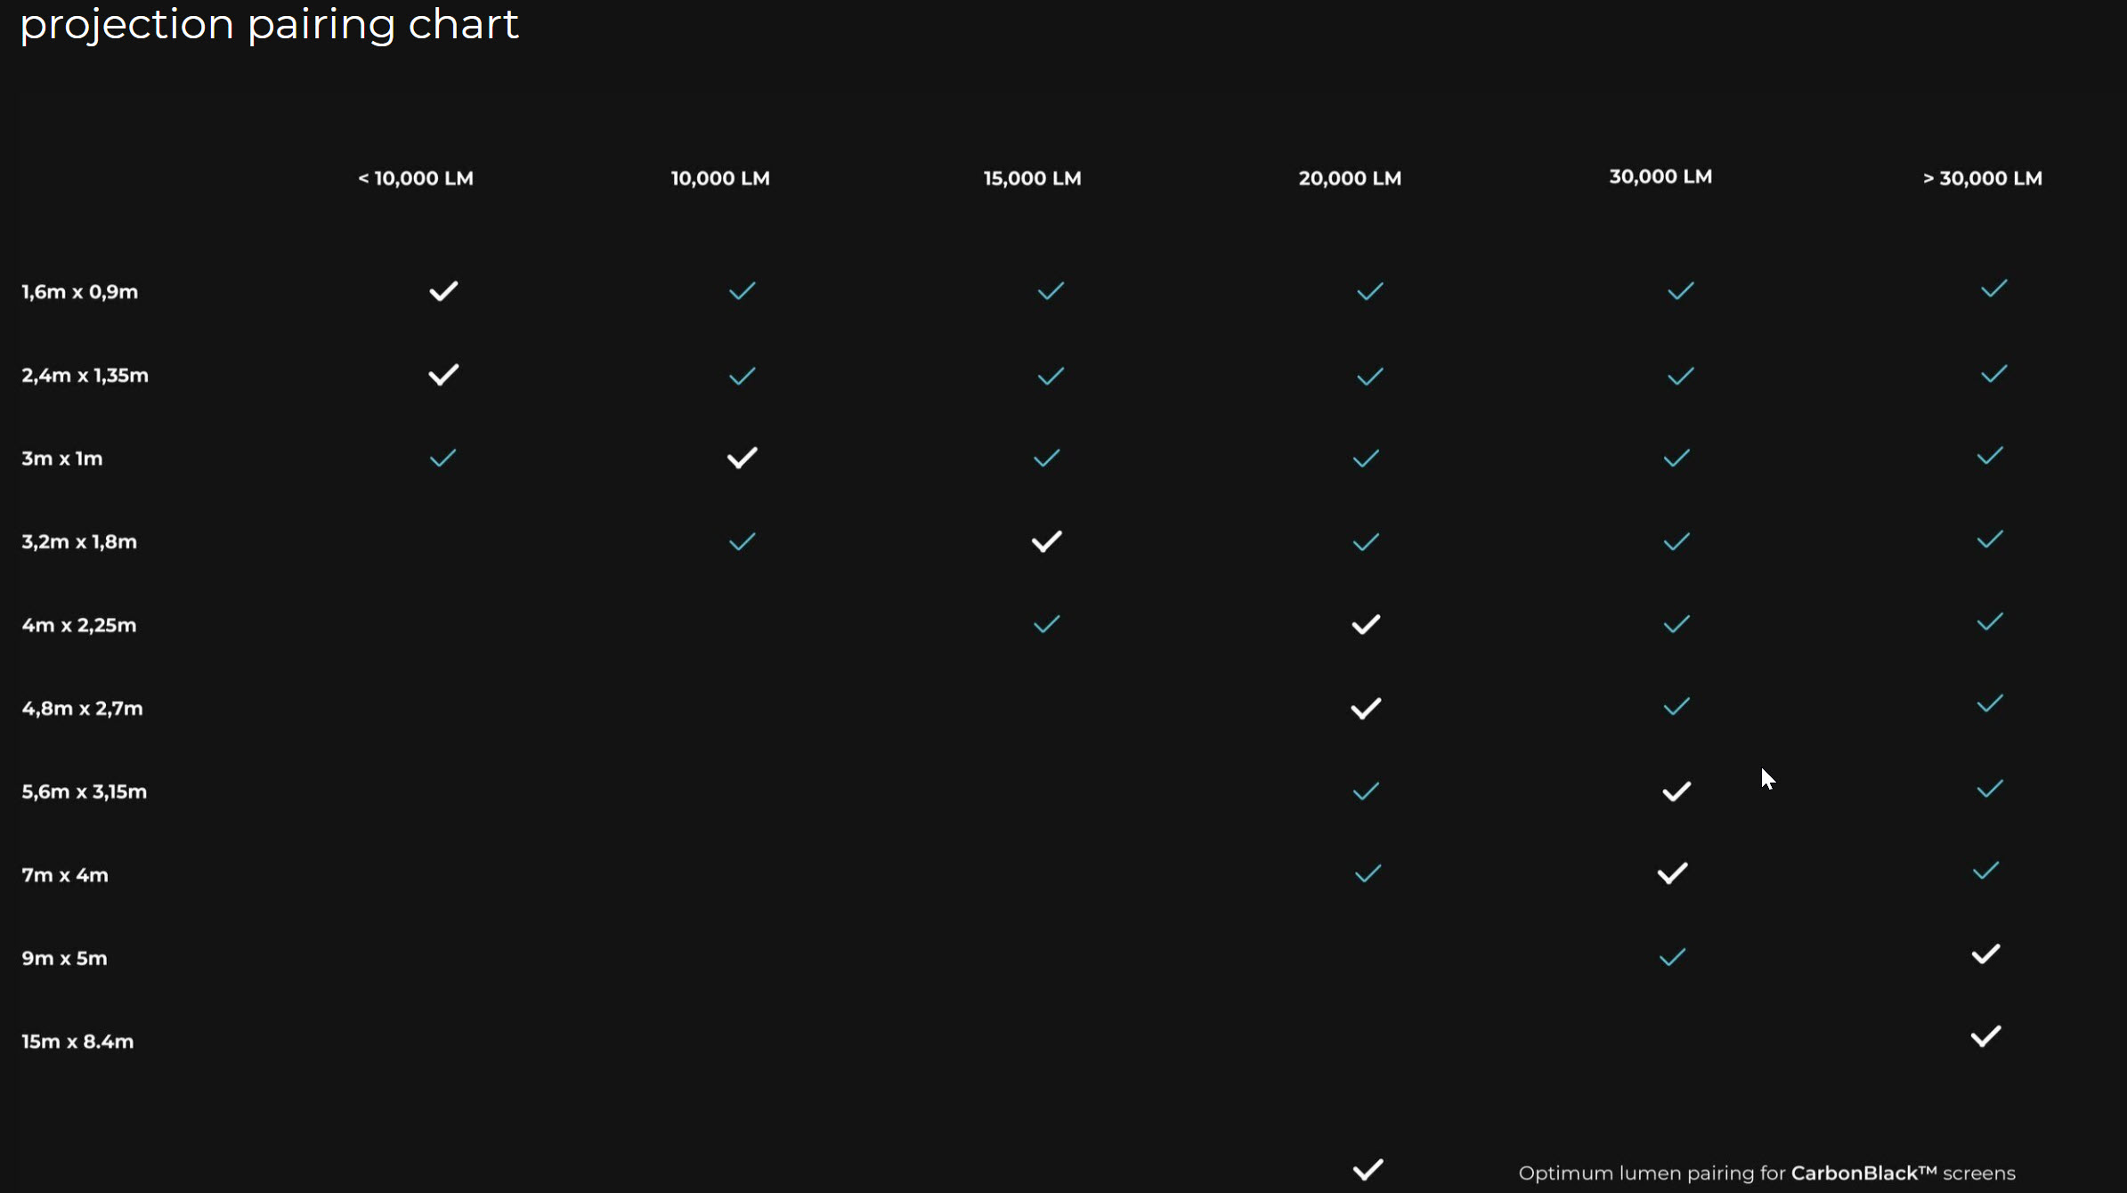This screenshot has height=1193, width=2127.
Task: Click the '3m x 1m' row label
Action: (61, 459)
